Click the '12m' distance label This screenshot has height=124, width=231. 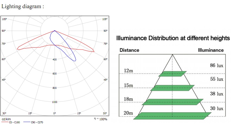(129, 71)
